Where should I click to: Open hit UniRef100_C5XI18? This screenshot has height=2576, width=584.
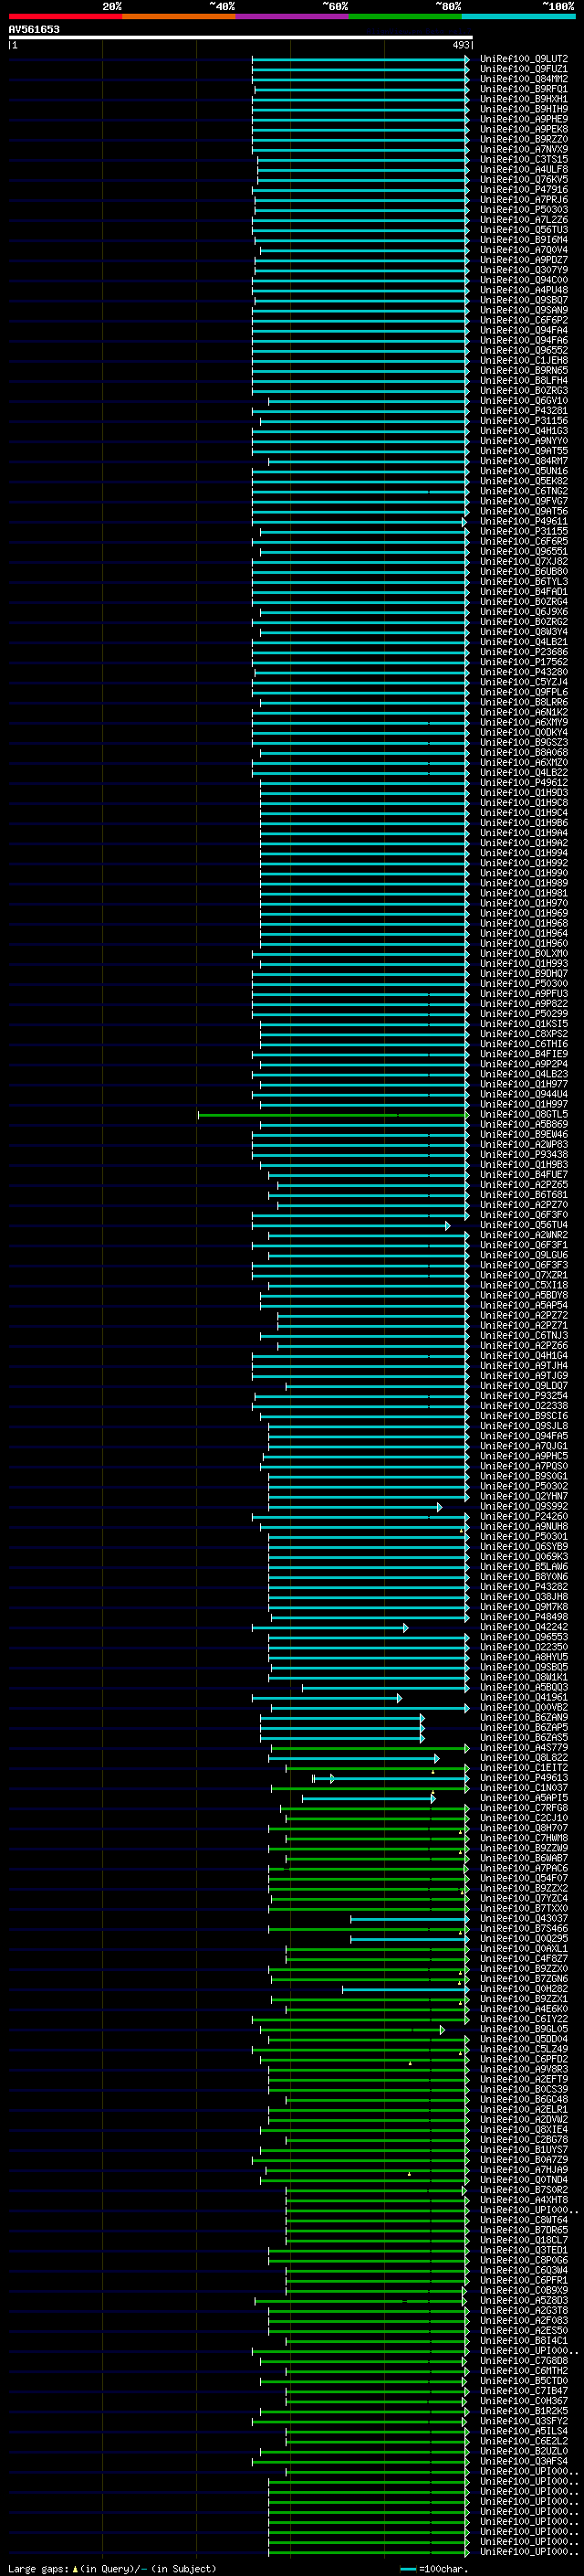[524, 1285]
